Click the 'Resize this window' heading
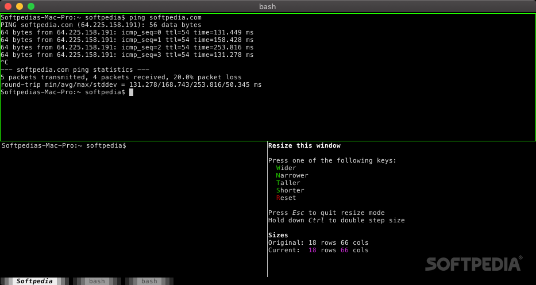This screenshot has width=536, height=285. pos(304,145)
